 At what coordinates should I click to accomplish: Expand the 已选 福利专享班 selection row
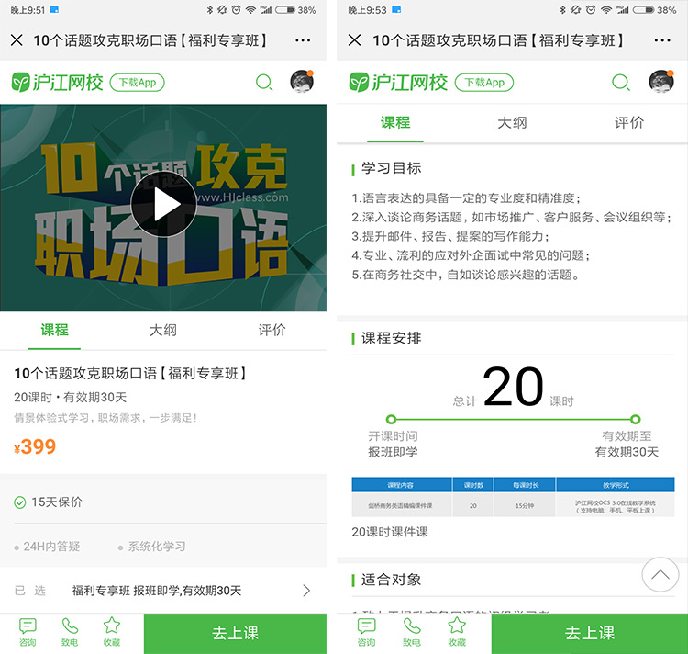click(163, 591)
